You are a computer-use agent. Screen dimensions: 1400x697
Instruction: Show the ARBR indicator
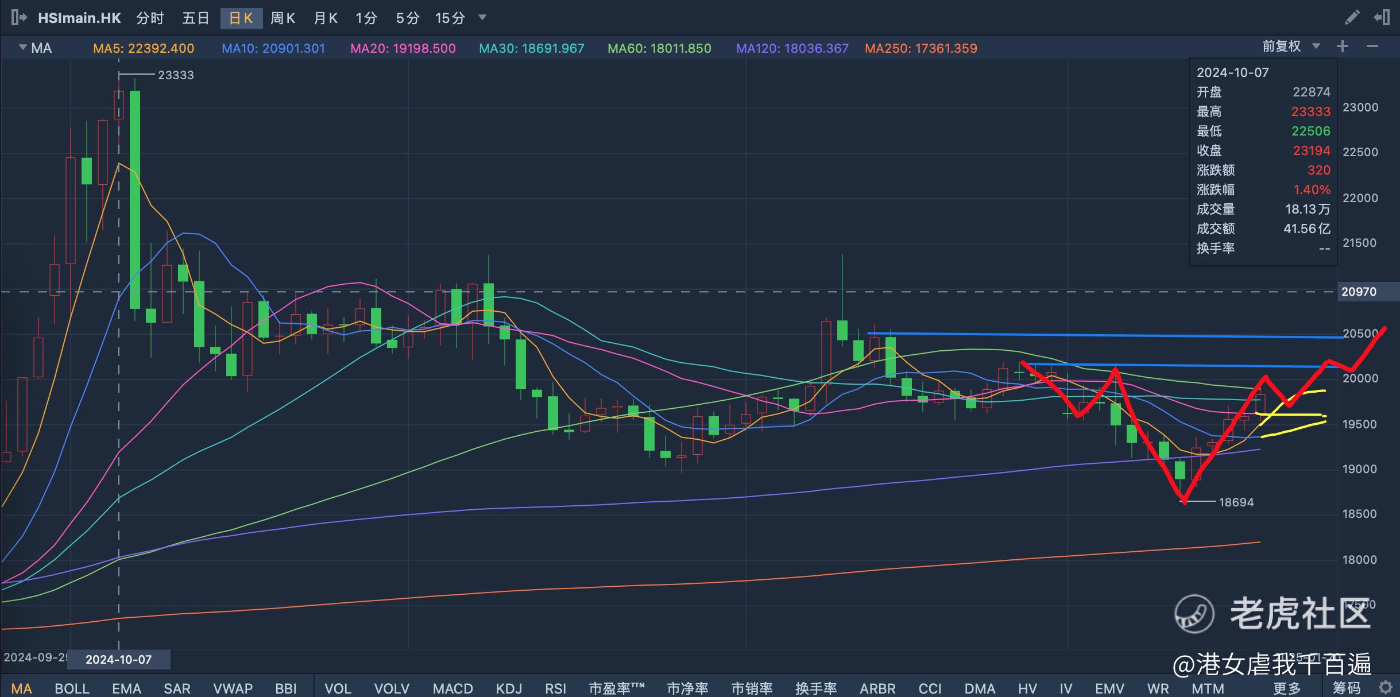click(877, 688)
